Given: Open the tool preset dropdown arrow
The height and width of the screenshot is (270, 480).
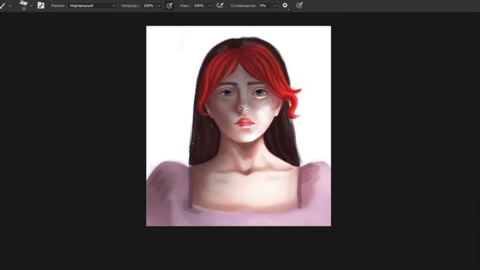Looking at the screenshot, I should (10, 6).
